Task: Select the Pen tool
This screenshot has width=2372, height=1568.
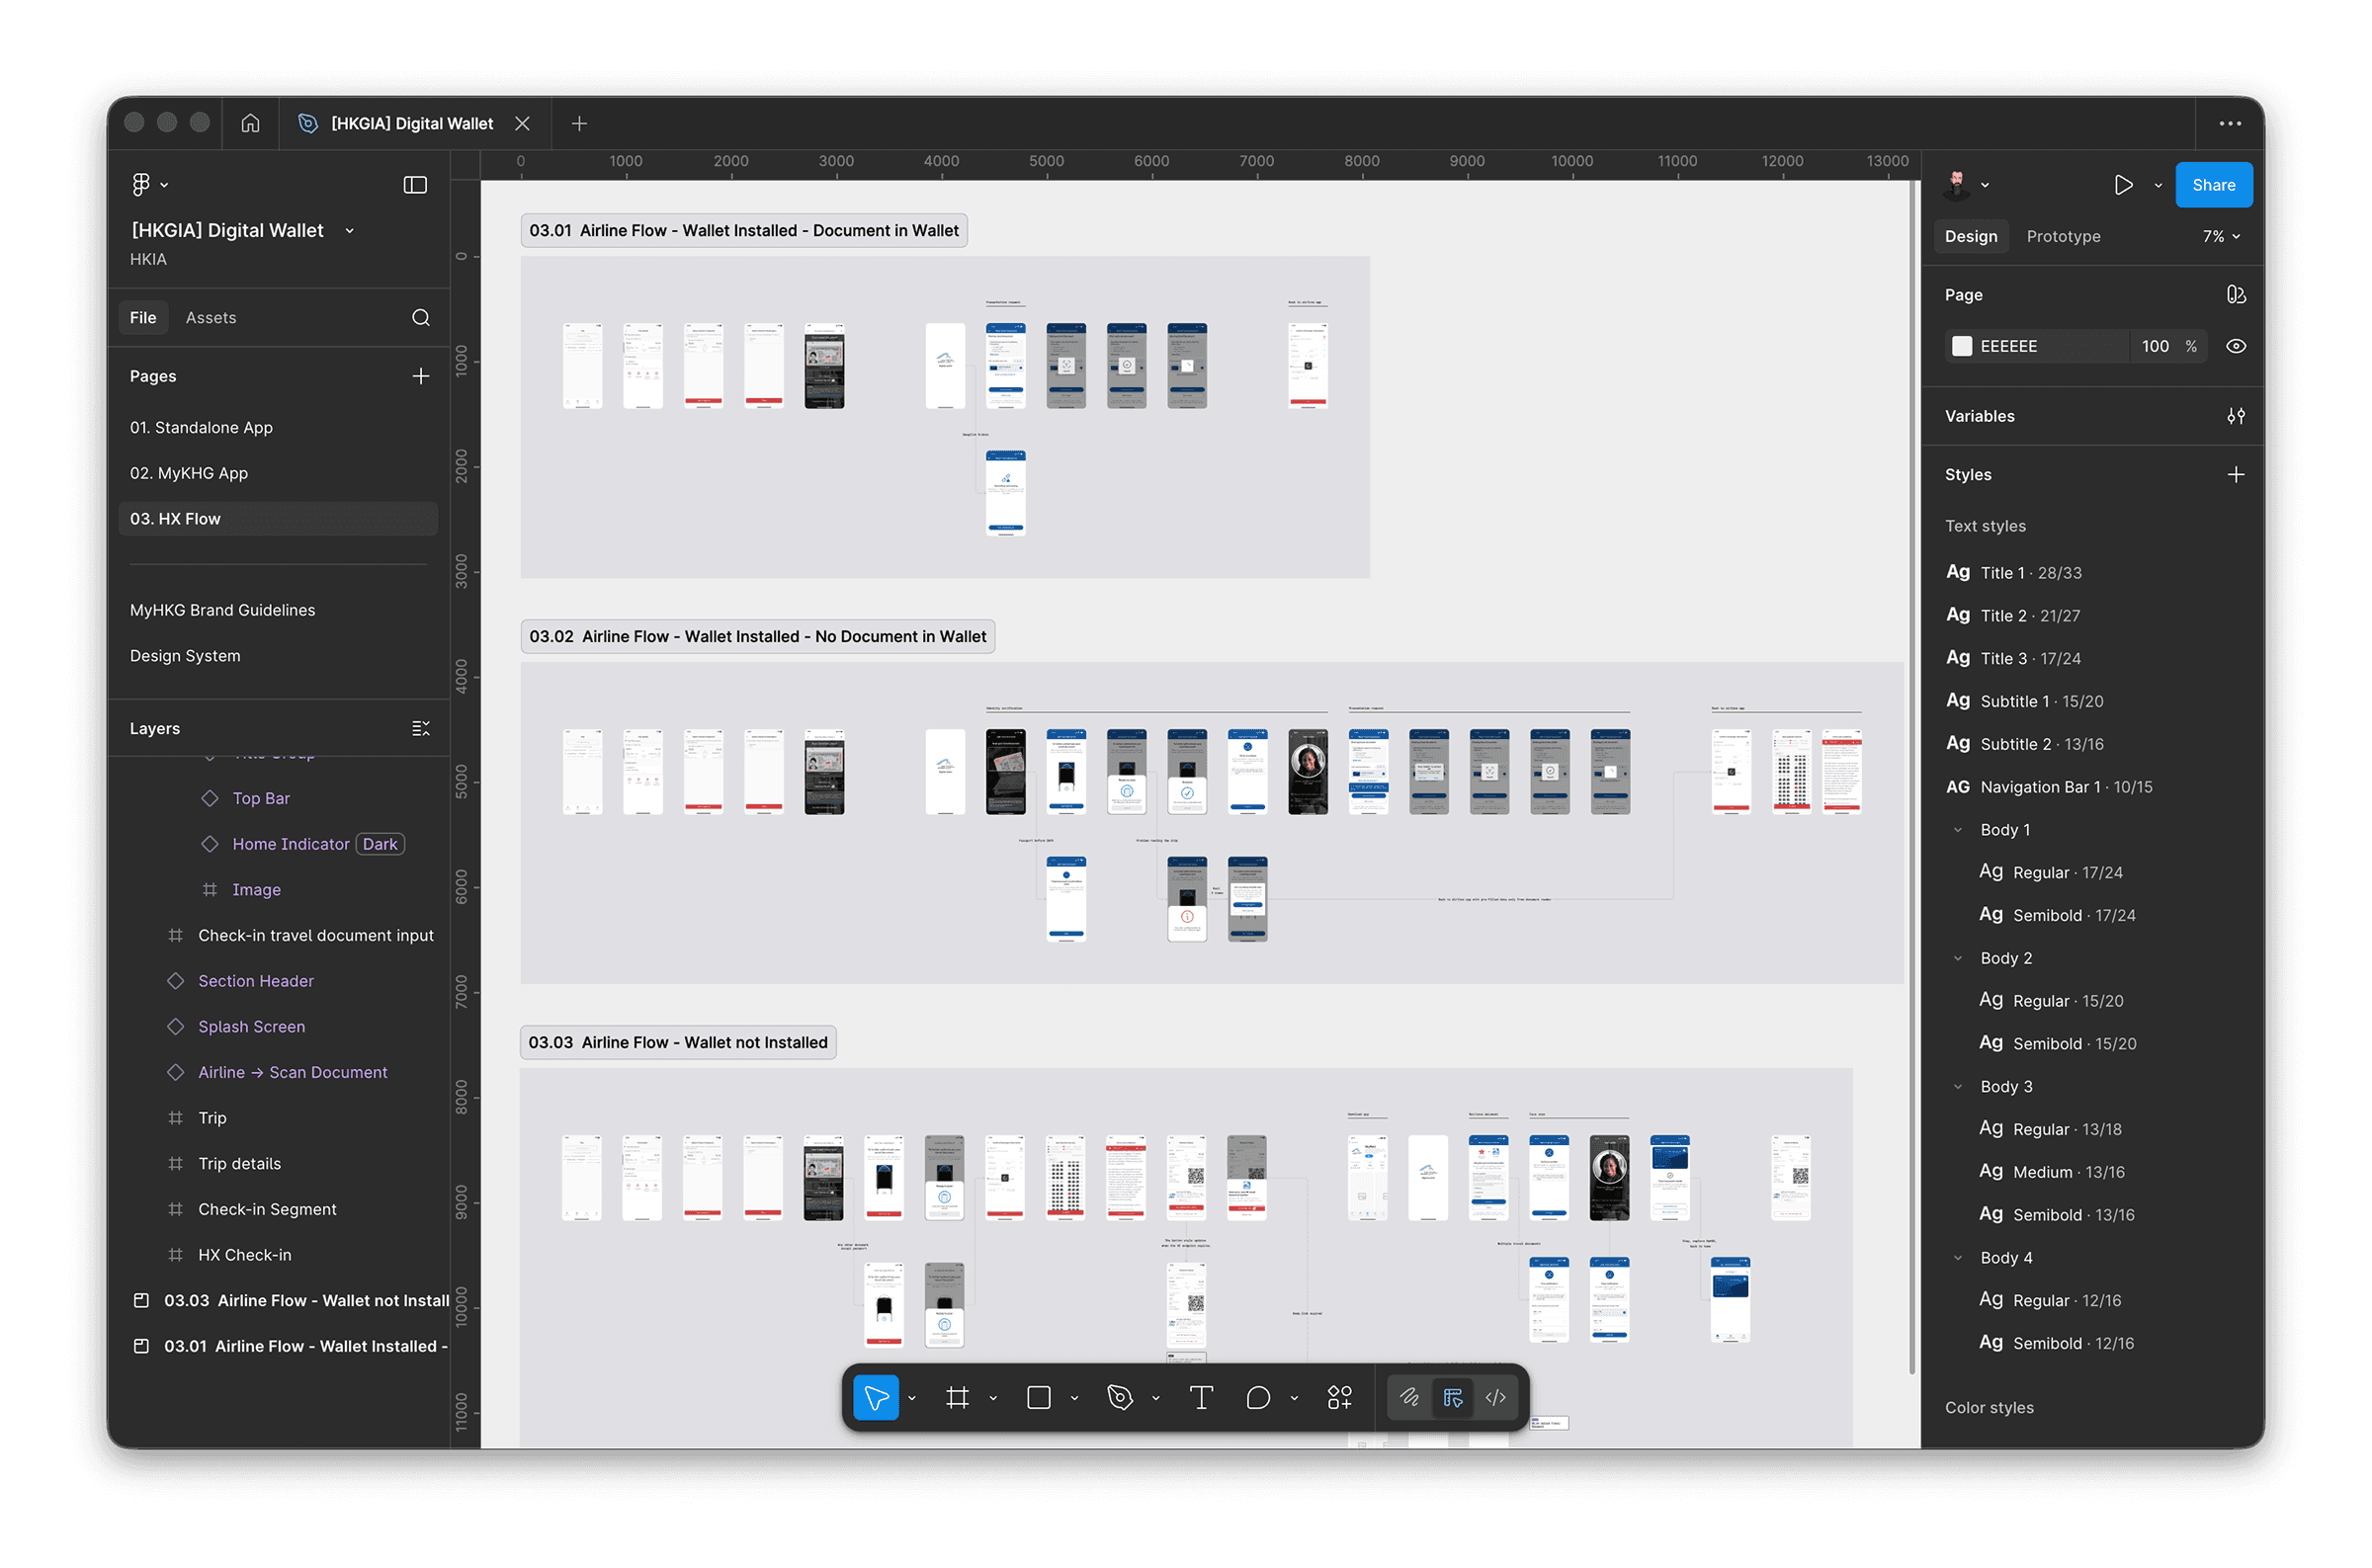Action: click(1120, 1397)
